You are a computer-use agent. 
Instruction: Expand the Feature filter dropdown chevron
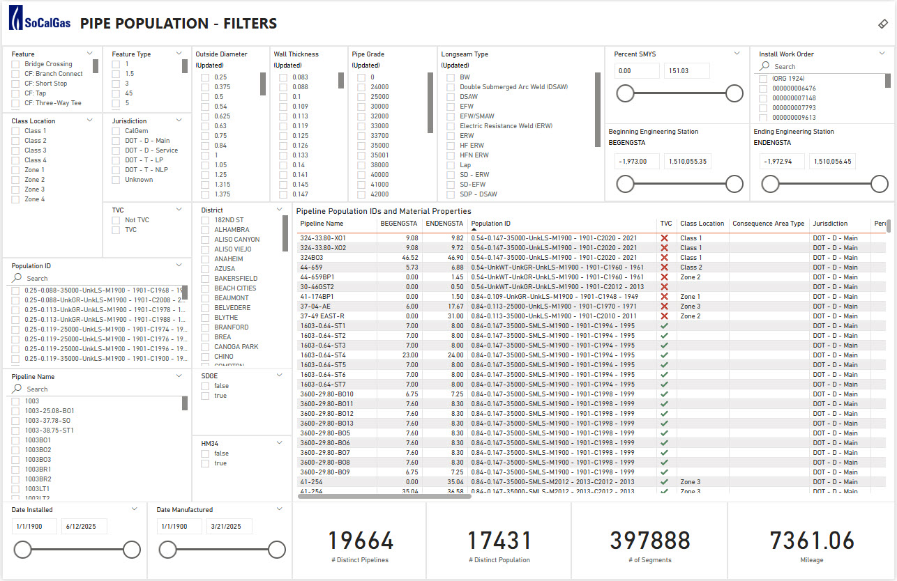point(90,54)
